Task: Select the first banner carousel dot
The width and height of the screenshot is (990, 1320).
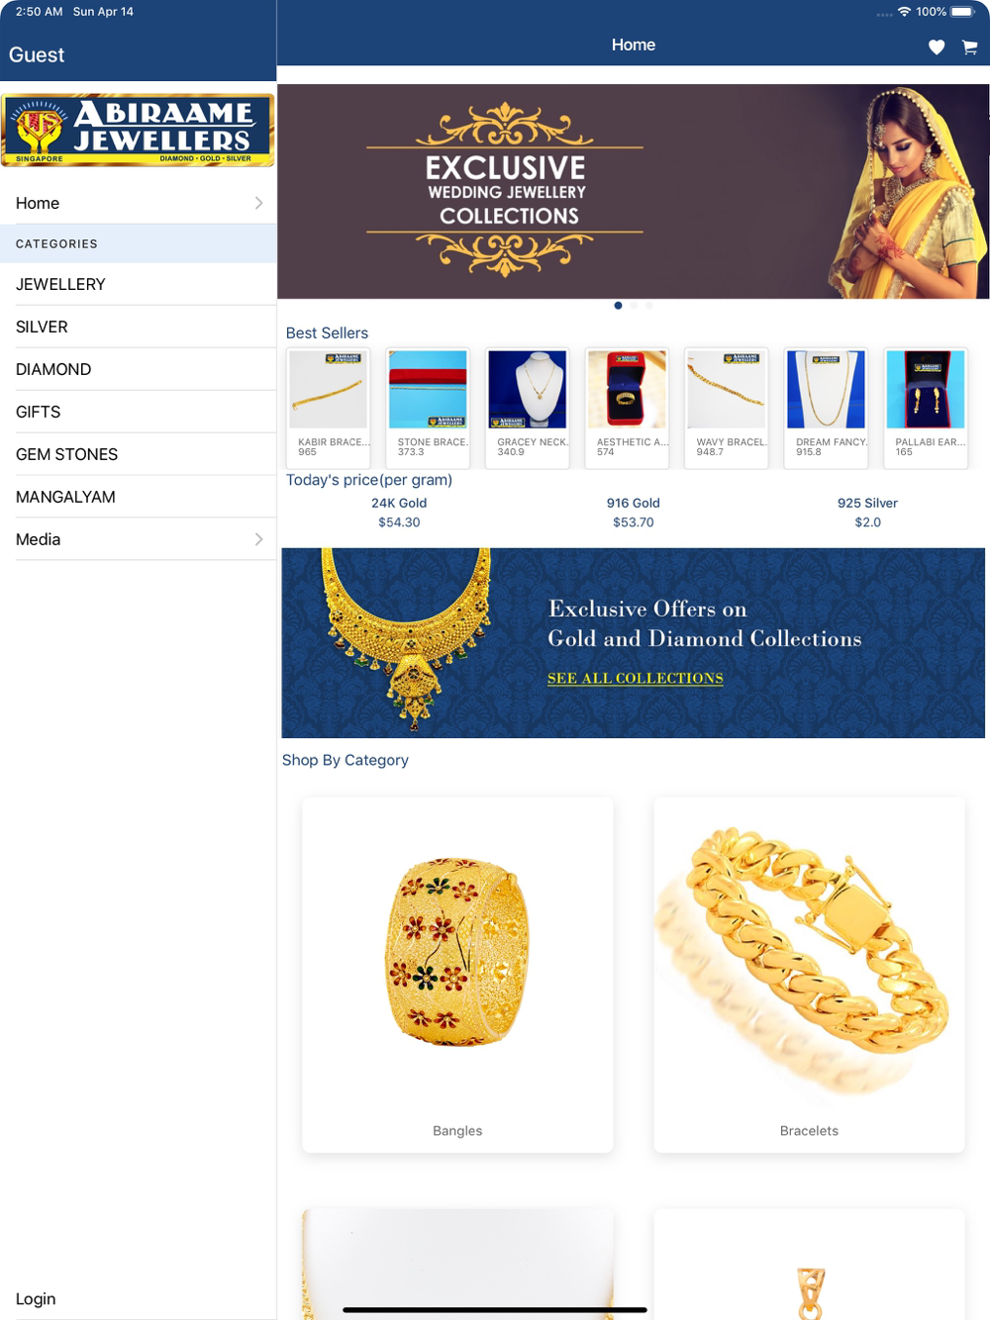Action: coord(618,306)
